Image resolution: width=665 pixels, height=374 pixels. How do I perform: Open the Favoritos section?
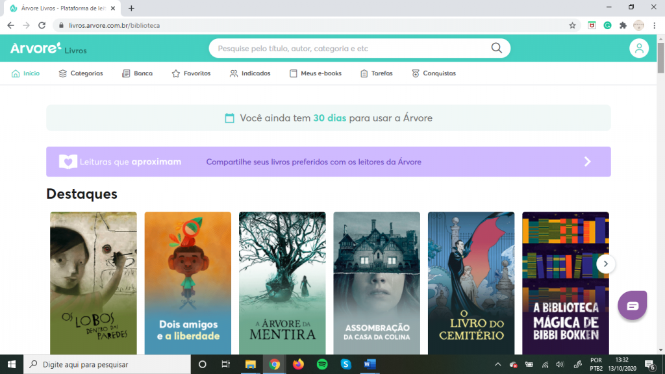[191, 73]
